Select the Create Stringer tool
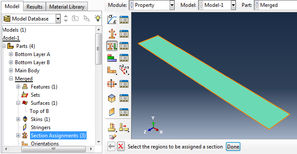The width and height of the screenshot is (297, 154). pyautogui.click(x=112, y=112)
